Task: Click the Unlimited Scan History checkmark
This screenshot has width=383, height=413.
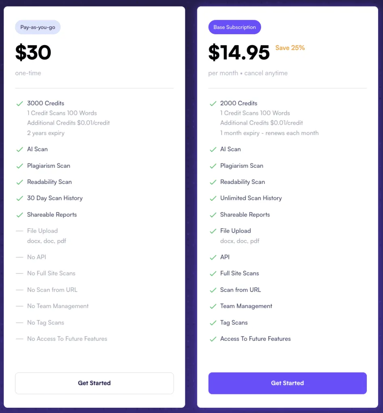Action: pos(213,198)
